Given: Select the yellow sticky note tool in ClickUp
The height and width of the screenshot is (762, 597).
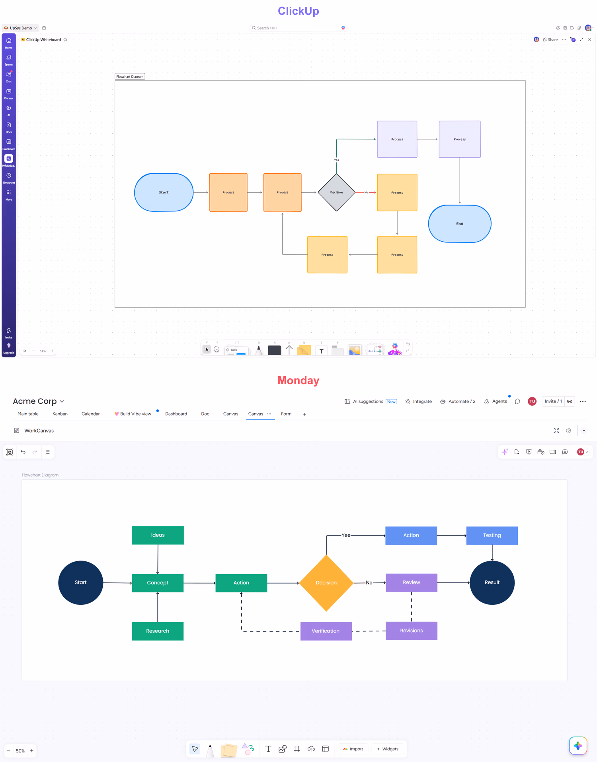Looking at the screenshot, I should (x=304, y=350).
